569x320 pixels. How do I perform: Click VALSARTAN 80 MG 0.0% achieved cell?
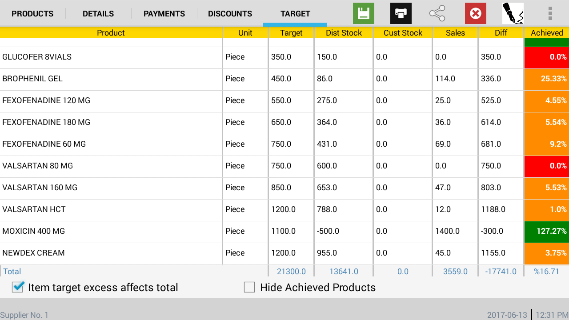pyautogui.click(x=547, y=166)
